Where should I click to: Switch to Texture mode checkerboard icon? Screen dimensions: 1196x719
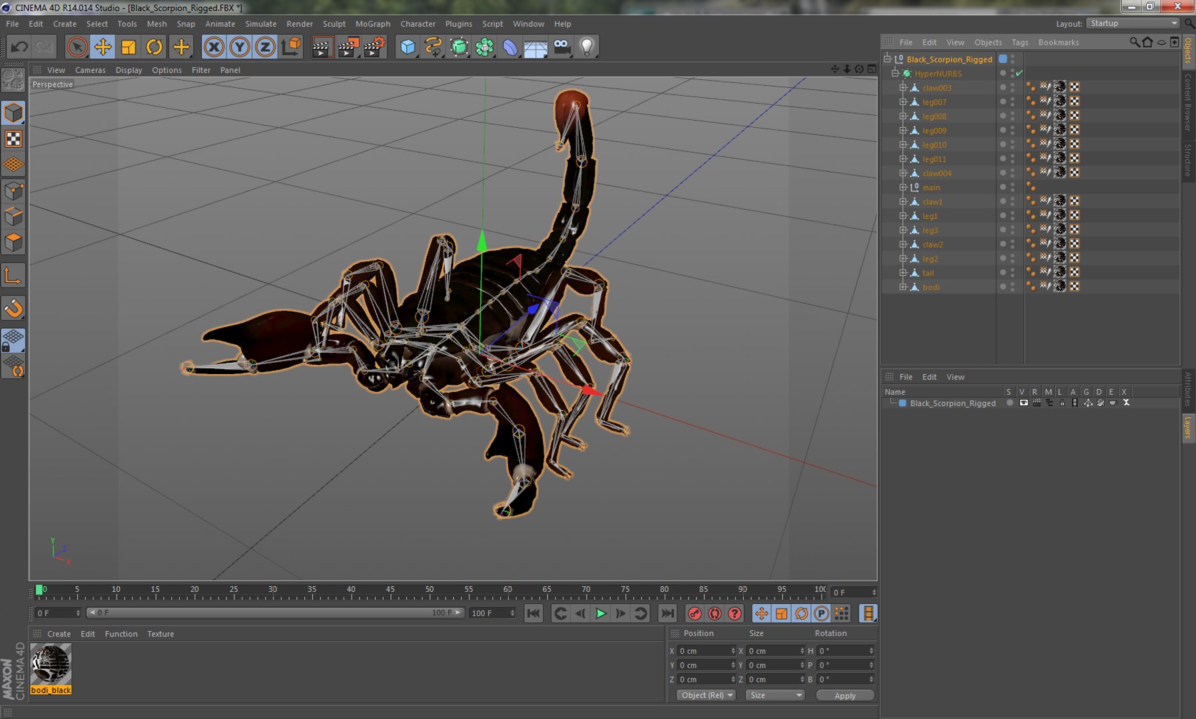[13, 138]
